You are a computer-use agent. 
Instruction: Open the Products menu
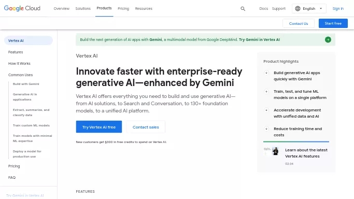coord(104,8)
